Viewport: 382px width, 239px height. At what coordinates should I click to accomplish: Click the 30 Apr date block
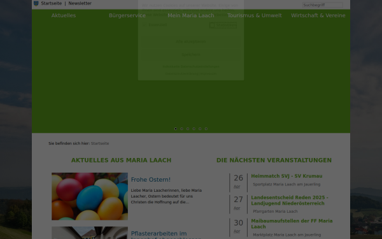238,228
